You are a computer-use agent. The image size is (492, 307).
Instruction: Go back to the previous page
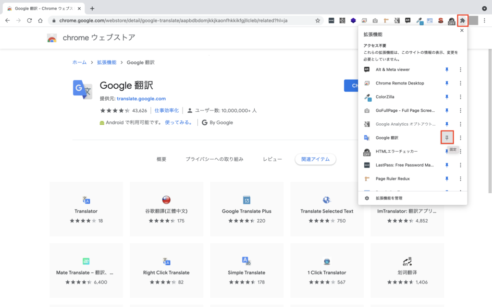click(x=8, y=21)
